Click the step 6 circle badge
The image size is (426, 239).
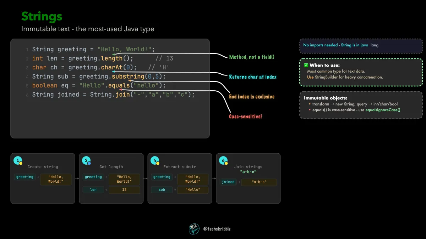pyautogui.click(x=223, y=161)
